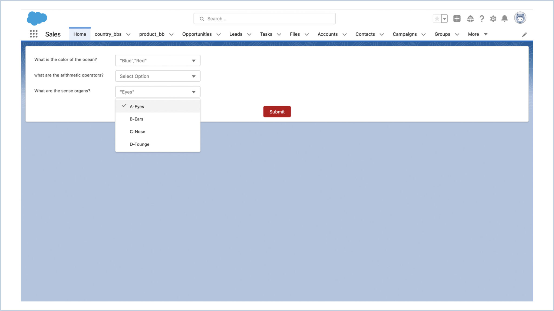This screenshot has width=554, height=311.
Task: Open the ocean color dropdown
Action: click(x=157, y=60)
